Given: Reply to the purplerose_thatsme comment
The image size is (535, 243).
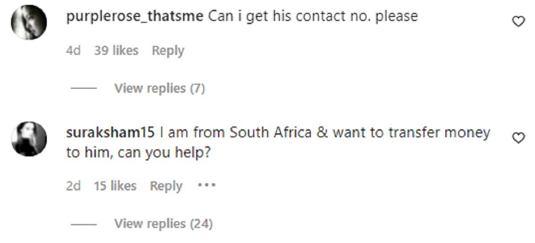Looking at the screenshot, I should (168, 50).
